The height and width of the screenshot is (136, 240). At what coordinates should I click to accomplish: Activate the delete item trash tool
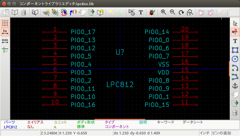235,113
